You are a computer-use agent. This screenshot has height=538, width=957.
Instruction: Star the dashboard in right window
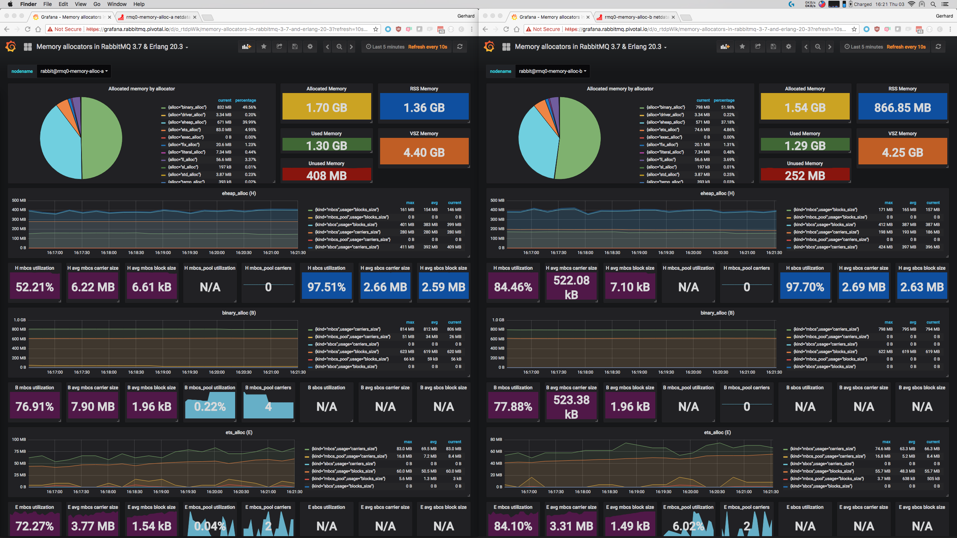[742, 47]
